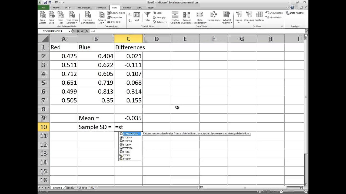Click the Undo icon
Screen dimensions: 346x194
(50, 2)
